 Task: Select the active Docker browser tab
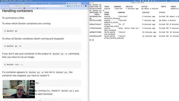(x=74, y=3)
